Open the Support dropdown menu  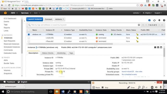pyautogui.click(x=158, y=13)
